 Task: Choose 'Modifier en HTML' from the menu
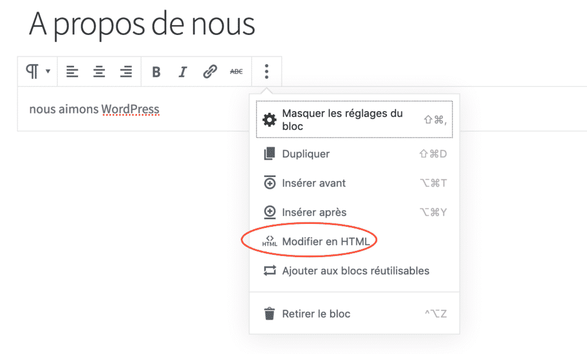tap(328, 241)
